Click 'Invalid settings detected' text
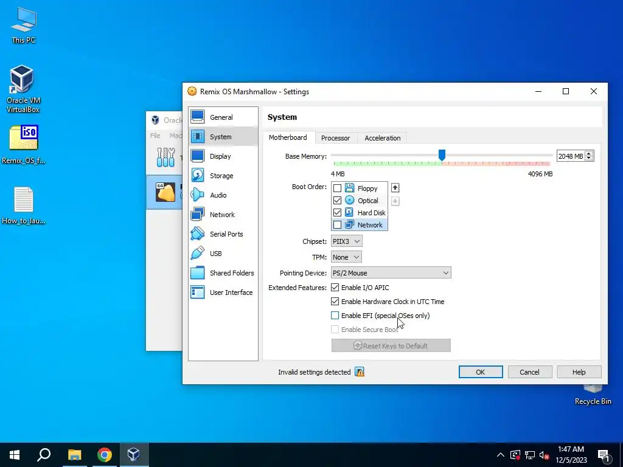This screenshot has height=467, width=623. pyautogui.click(x=315, y=372)
